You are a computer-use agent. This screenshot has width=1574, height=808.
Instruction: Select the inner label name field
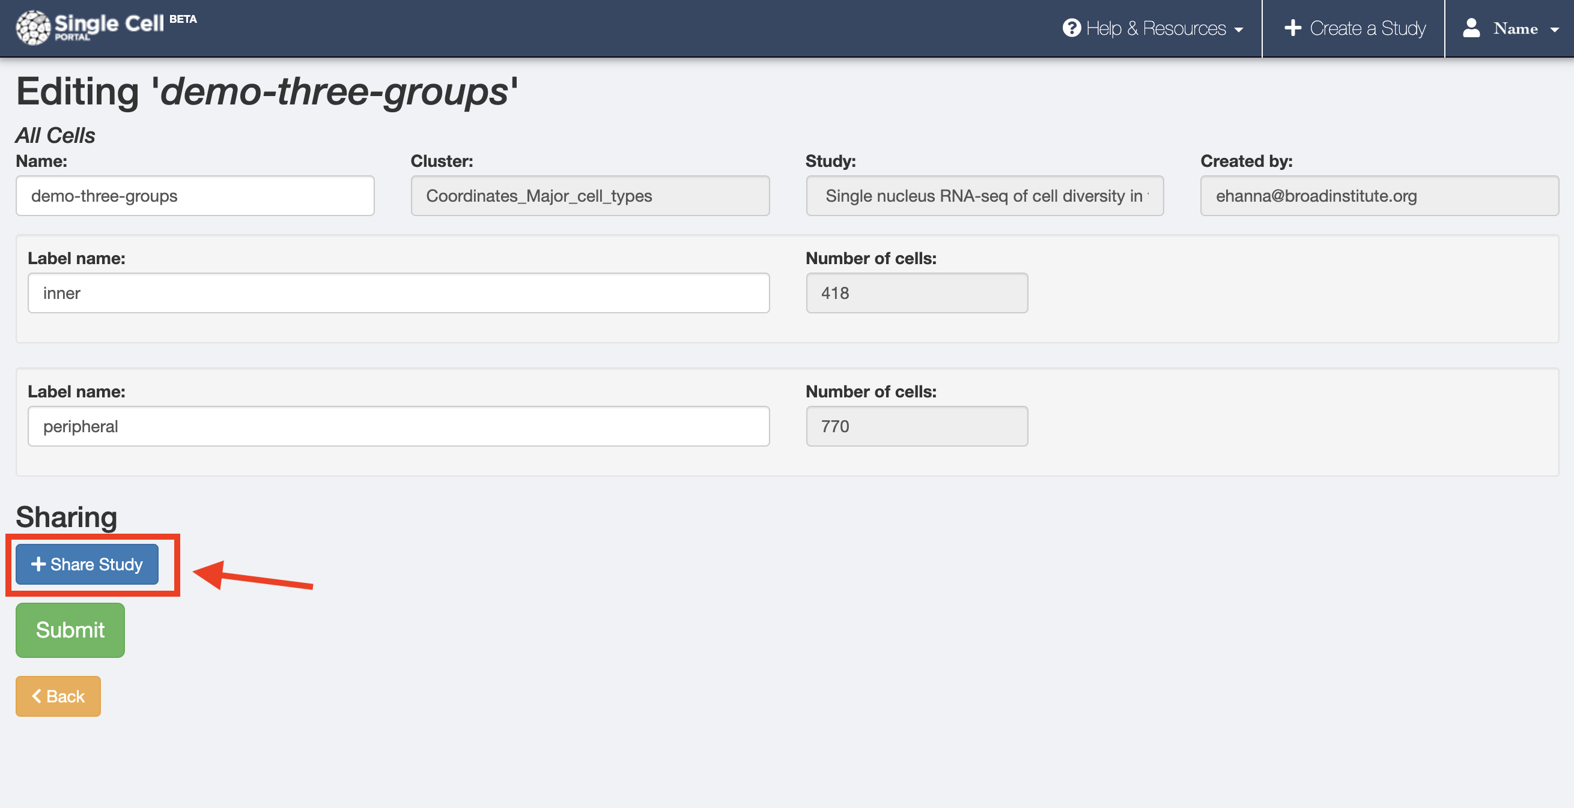pyautogui.click(x=398, y=292)
